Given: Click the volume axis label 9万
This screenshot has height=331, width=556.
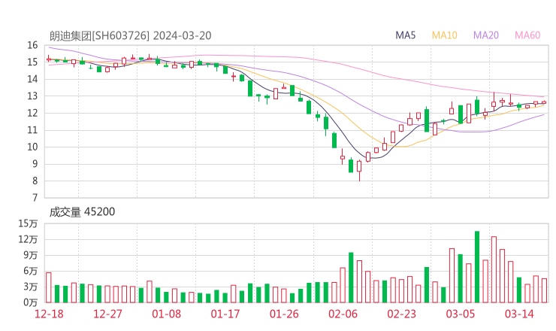Looking at the screenshot, I should click(31, 255).
